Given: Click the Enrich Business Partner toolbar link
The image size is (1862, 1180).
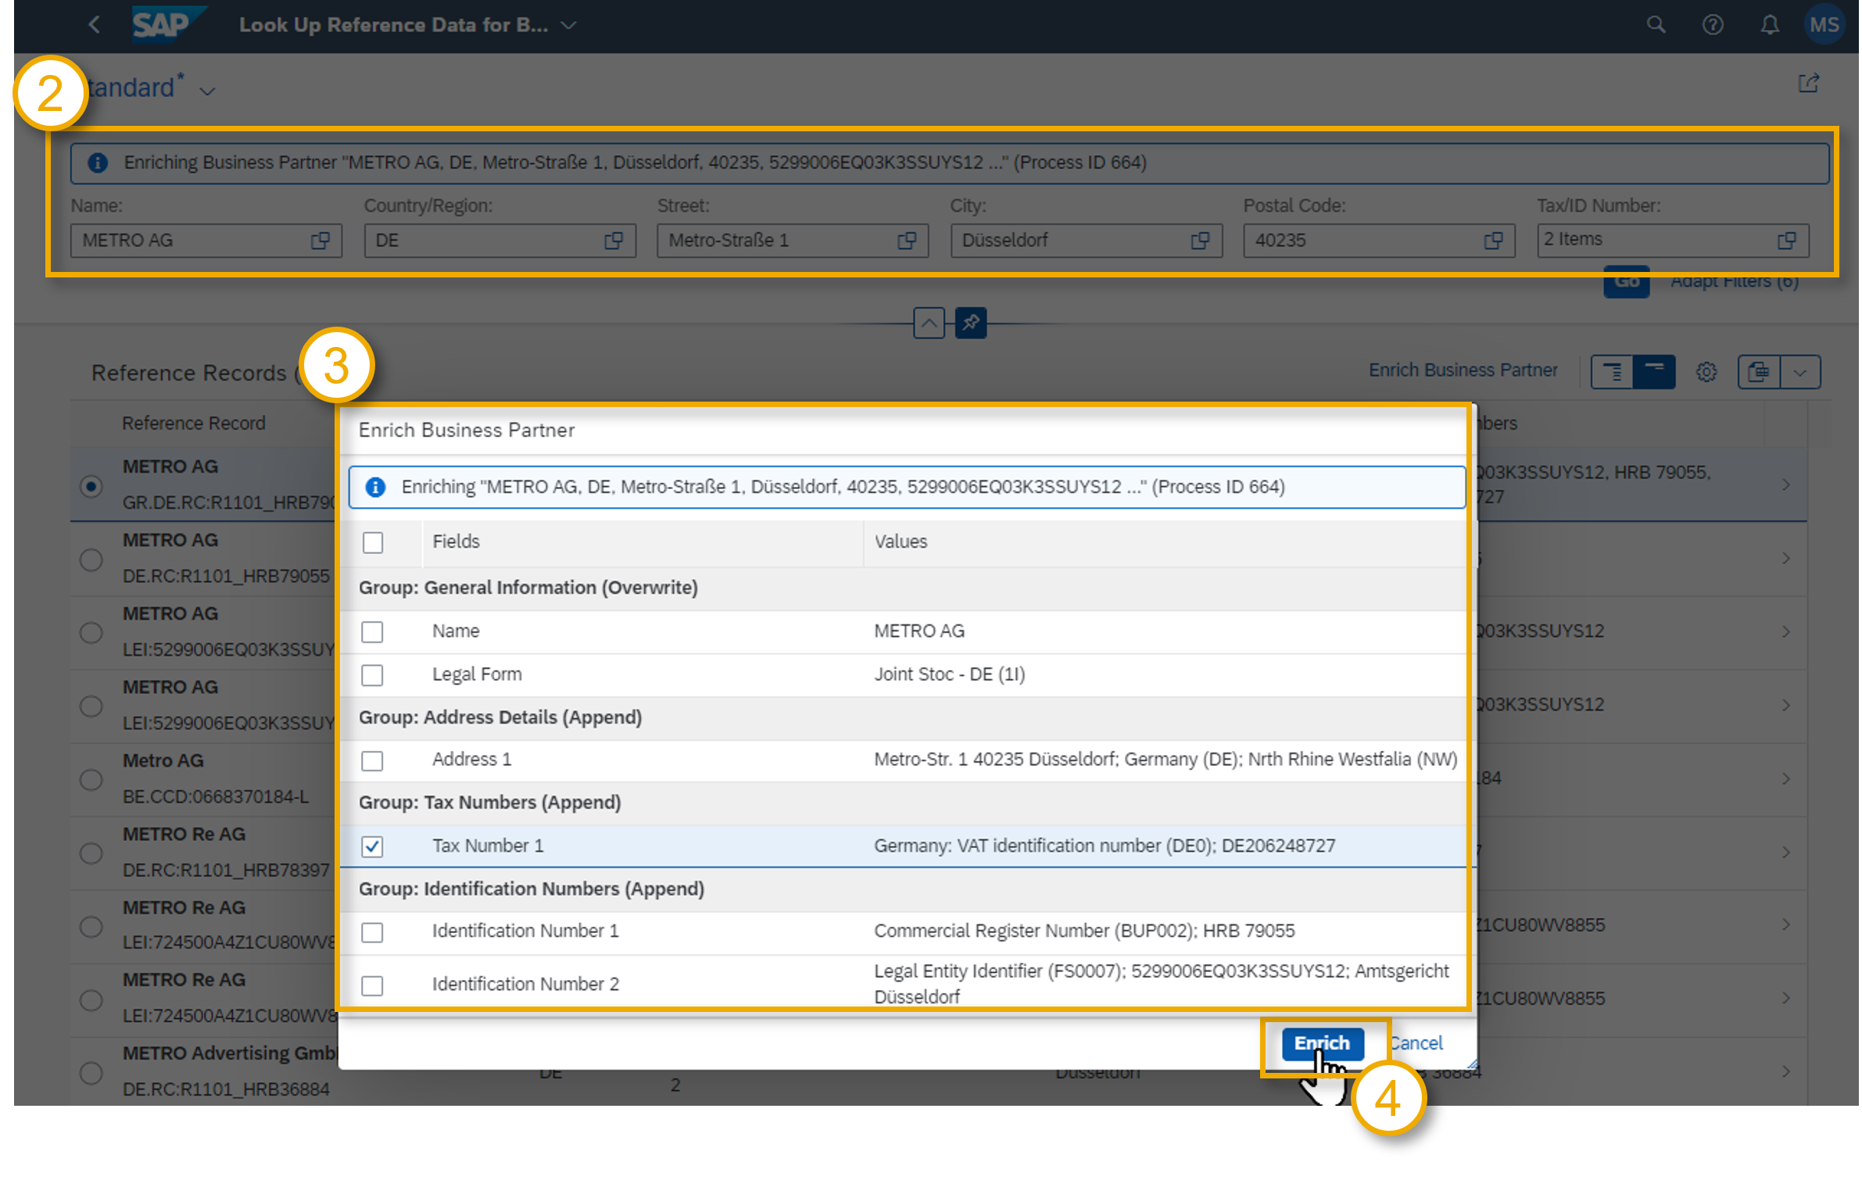Looking at the screenshot, I should coord(1463,370).
